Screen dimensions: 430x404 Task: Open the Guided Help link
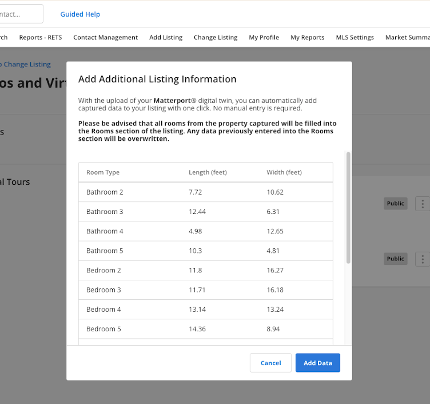click(x=80, y=14)
